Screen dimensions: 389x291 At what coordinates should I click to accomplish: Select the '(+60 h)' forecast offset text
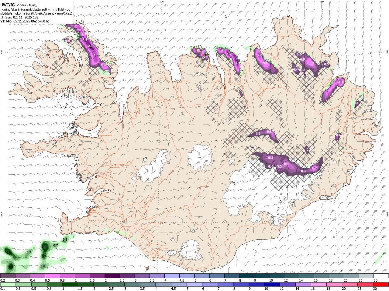coord(44,21)
